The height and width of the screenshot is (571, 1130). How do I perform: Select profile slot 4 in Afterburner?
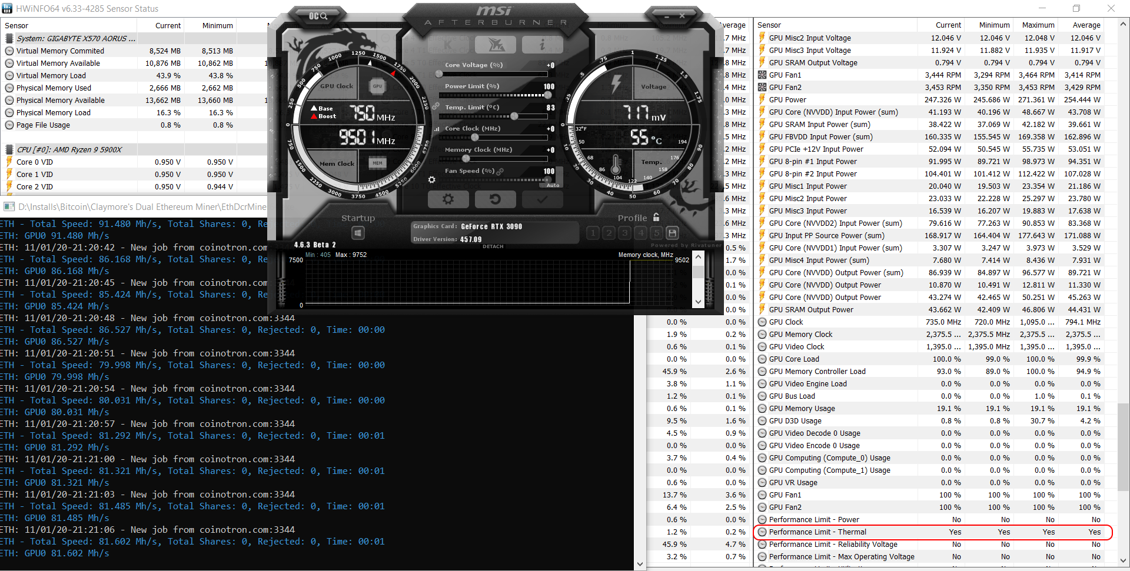[641, 233]
